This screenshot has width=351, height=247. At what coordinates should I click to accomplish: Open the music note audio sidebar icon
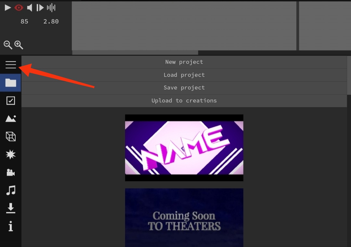pyautogui.click(x=10, y=190)
